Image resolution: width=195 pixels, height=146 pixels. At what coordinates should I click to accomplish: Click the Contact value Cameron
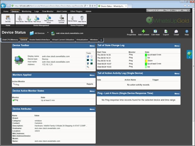click(38, 123)
